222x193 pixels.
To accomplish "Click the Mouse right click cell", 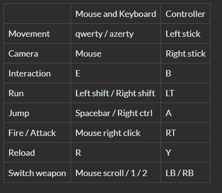I will (116, 133).
